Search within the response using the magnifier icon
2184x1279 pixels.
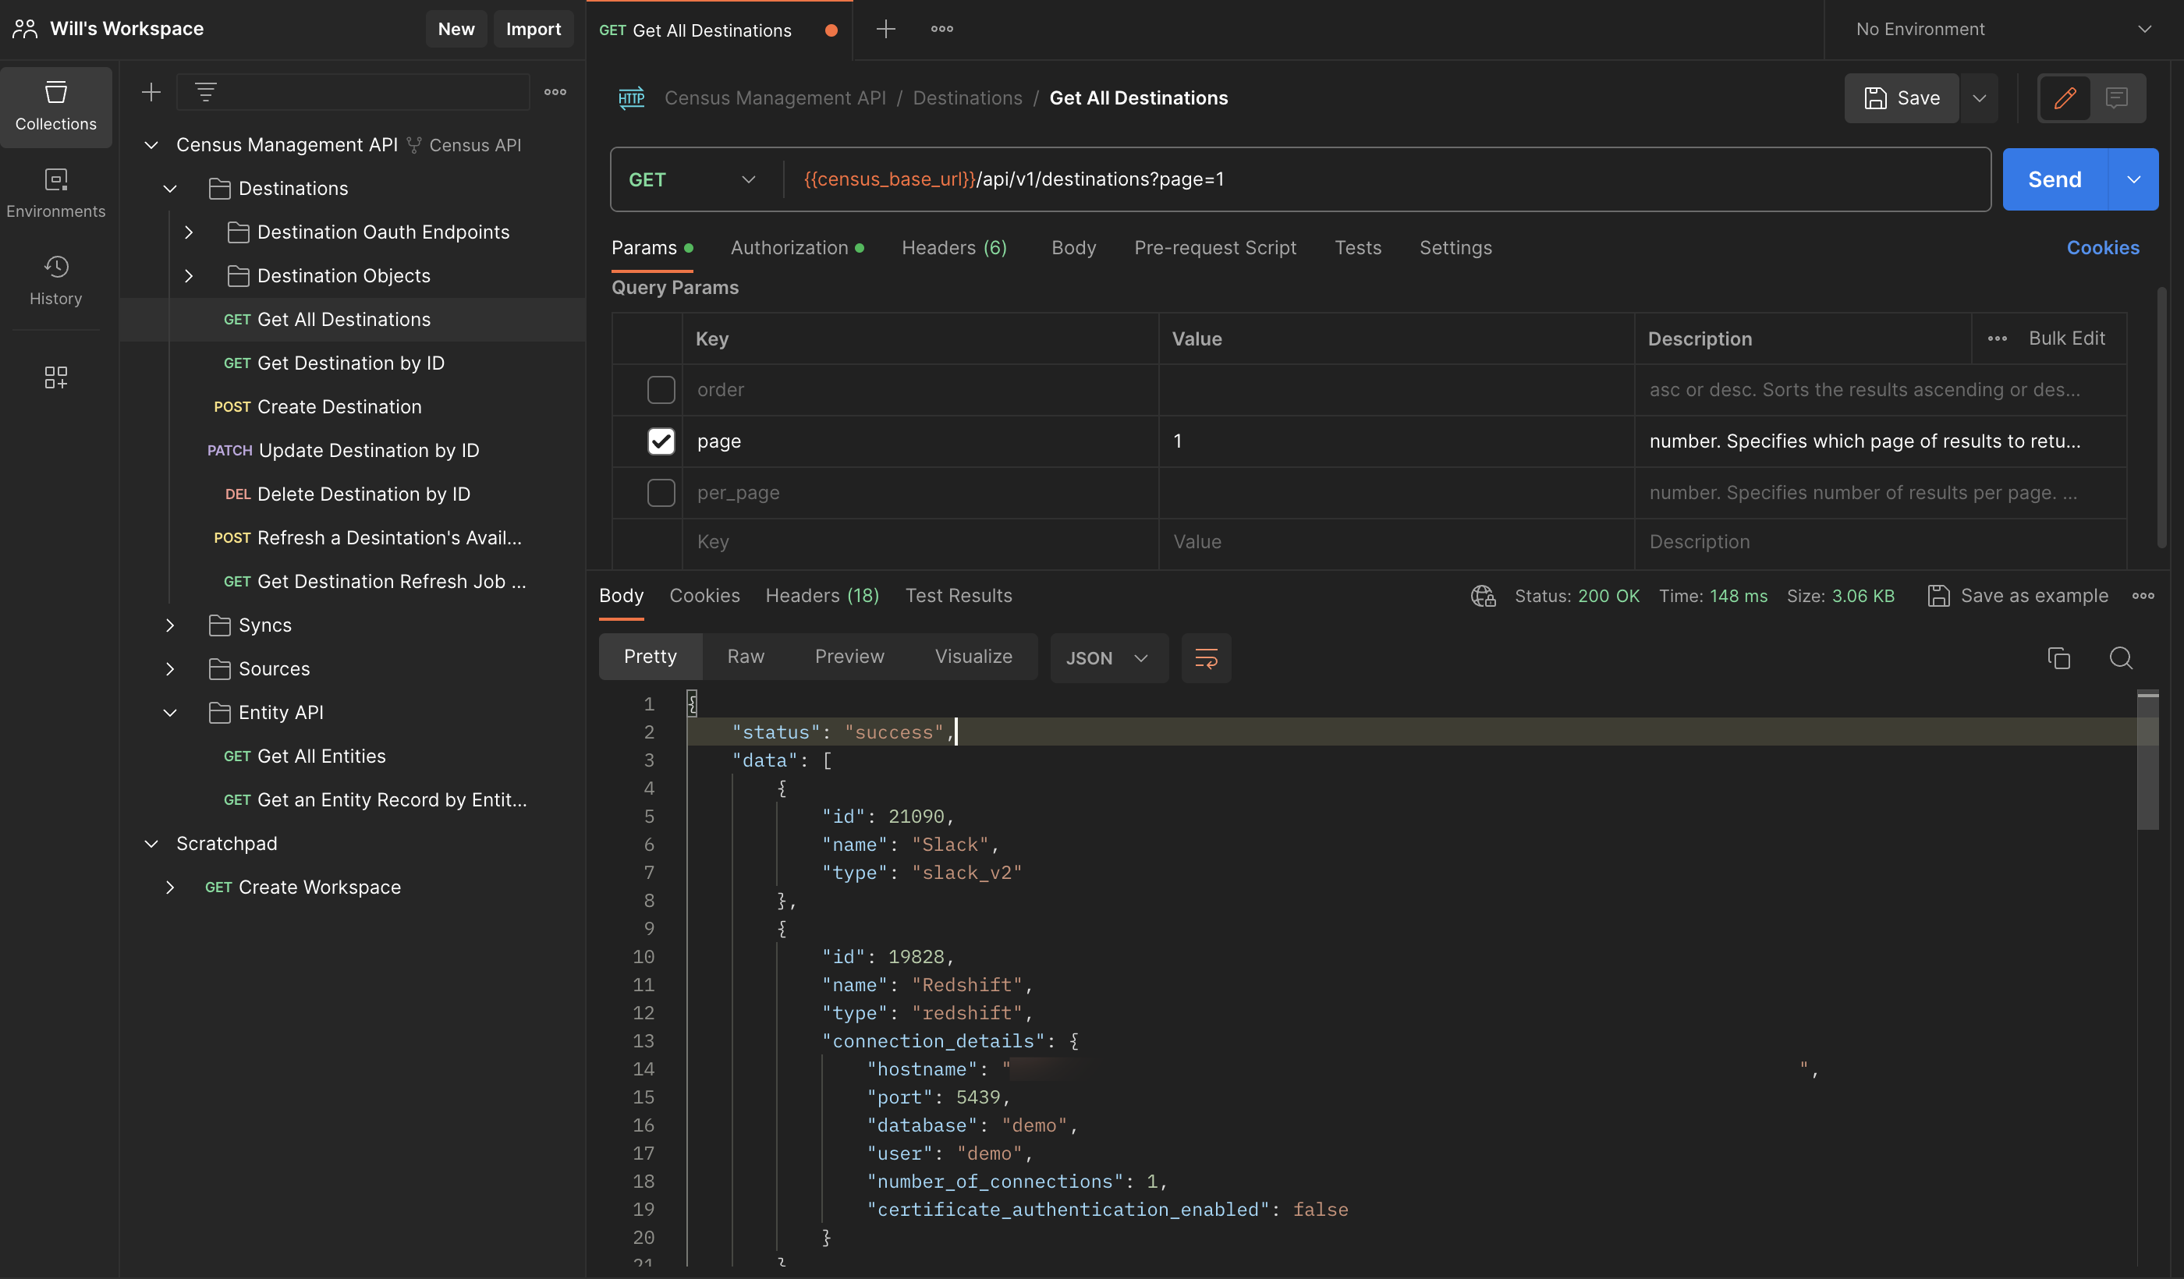coord(2122,657)
